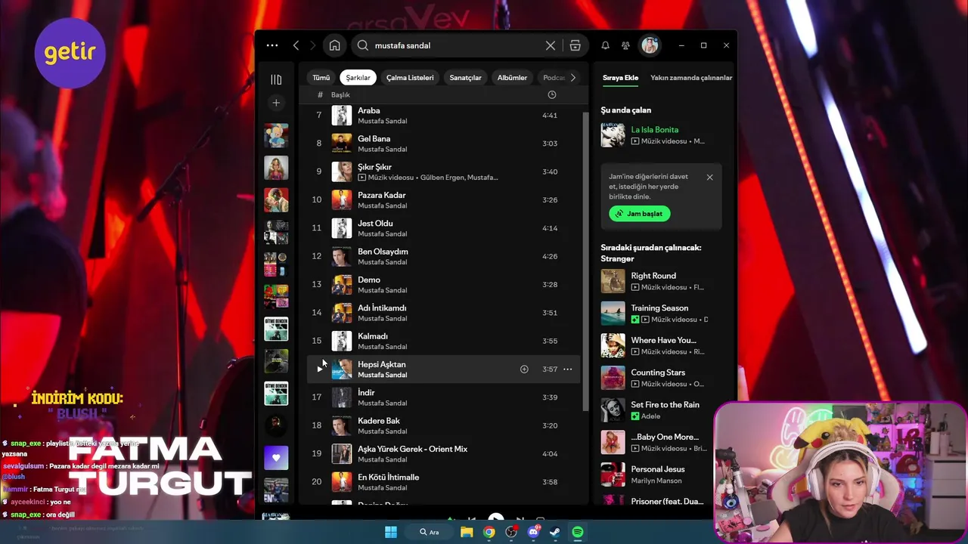Click the track list vertical scrollbar
This screenshot has height=544, width=968.
point(585,261)
